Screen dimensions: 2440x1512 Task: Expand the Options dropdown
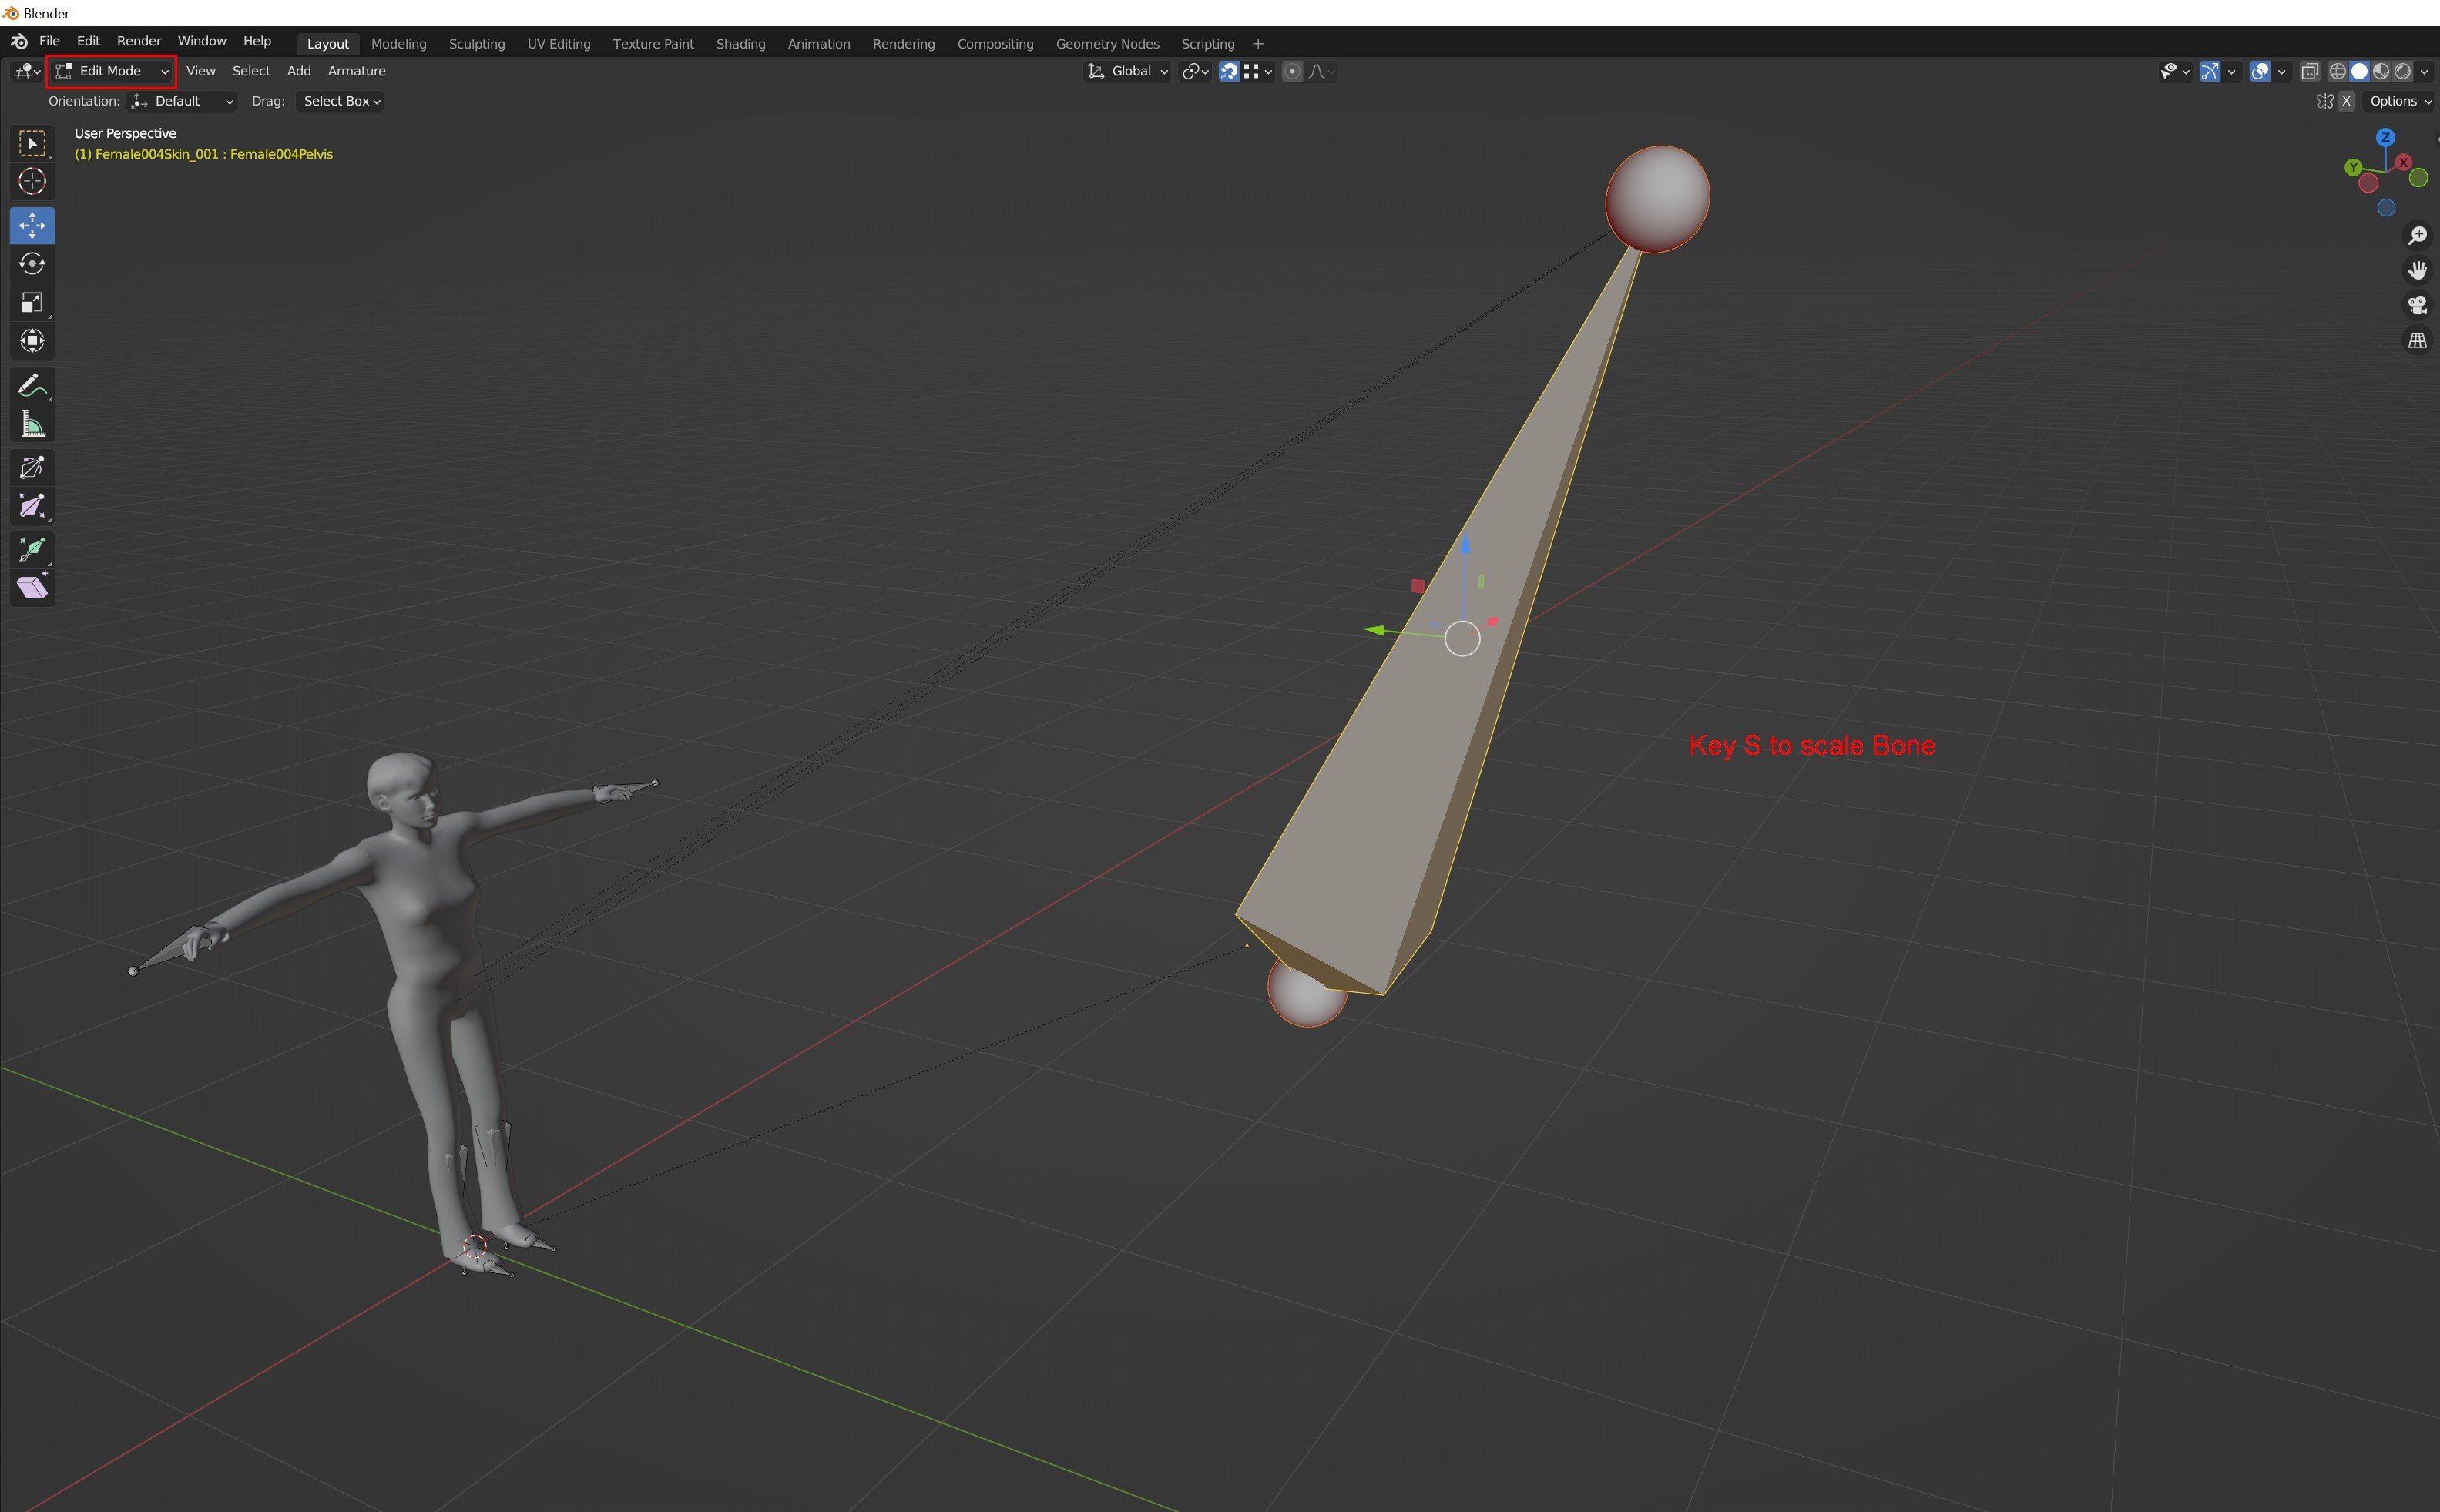click(x=2400, y=101)
